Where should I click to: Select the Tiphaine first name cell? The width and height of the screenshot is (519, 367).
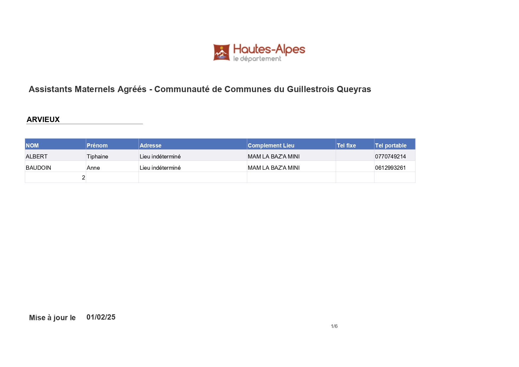(x=112, y=156)
